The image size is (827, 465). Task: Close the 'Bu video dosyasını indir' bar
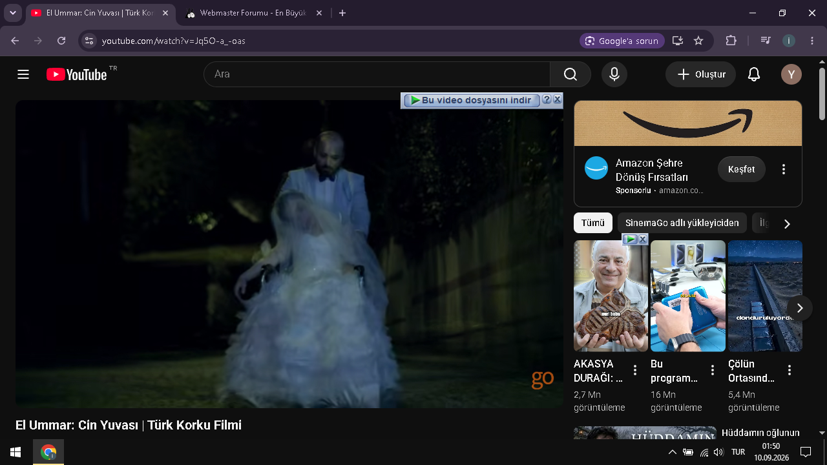557,99
